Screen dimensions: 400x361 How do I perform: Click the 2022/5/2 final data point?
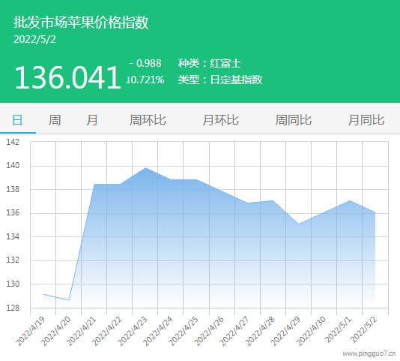(x=375, y=212)
